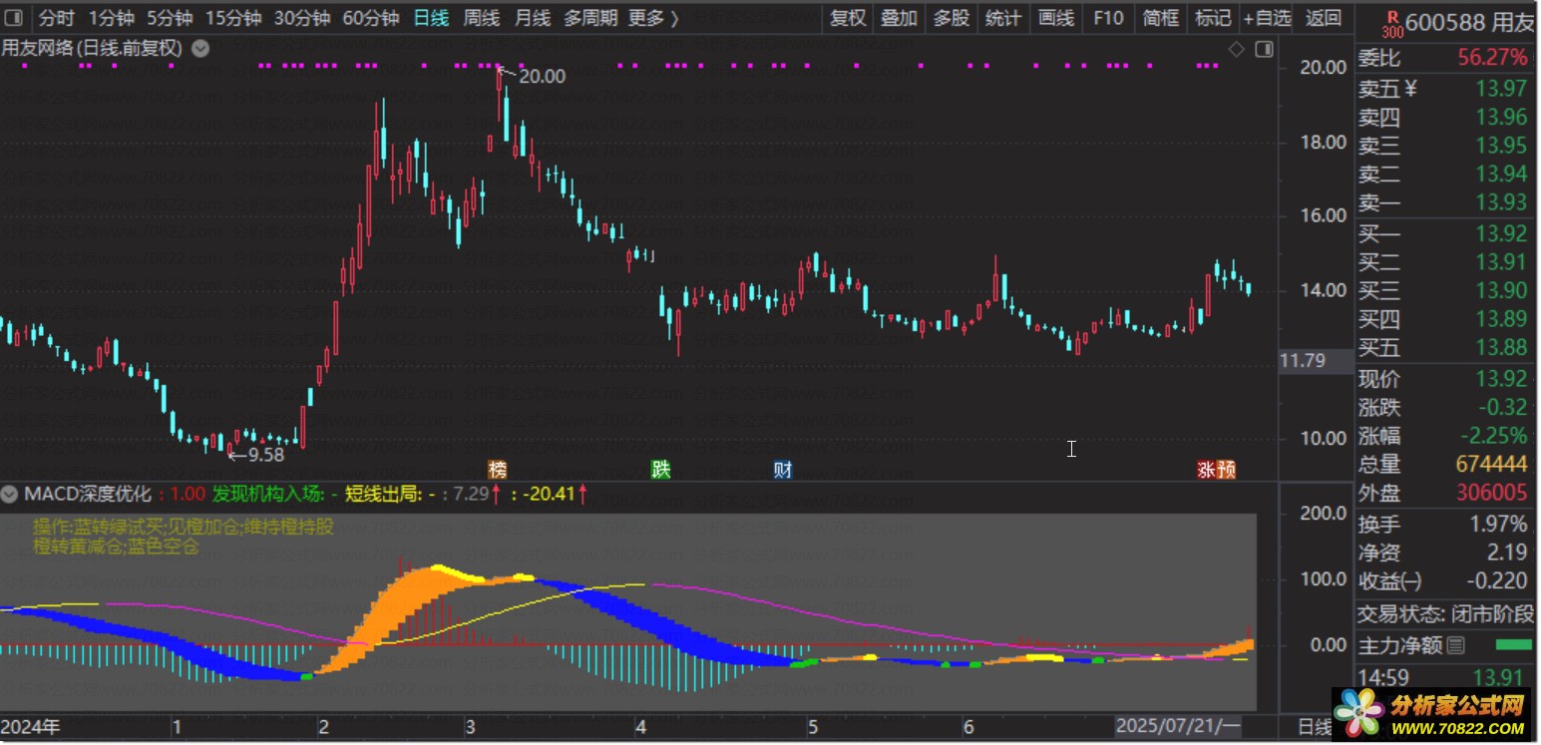The height and width of the screenshot is (745, 1541).
Task: Toggle the 简框 simple frame view
Action: point(1161,18)
